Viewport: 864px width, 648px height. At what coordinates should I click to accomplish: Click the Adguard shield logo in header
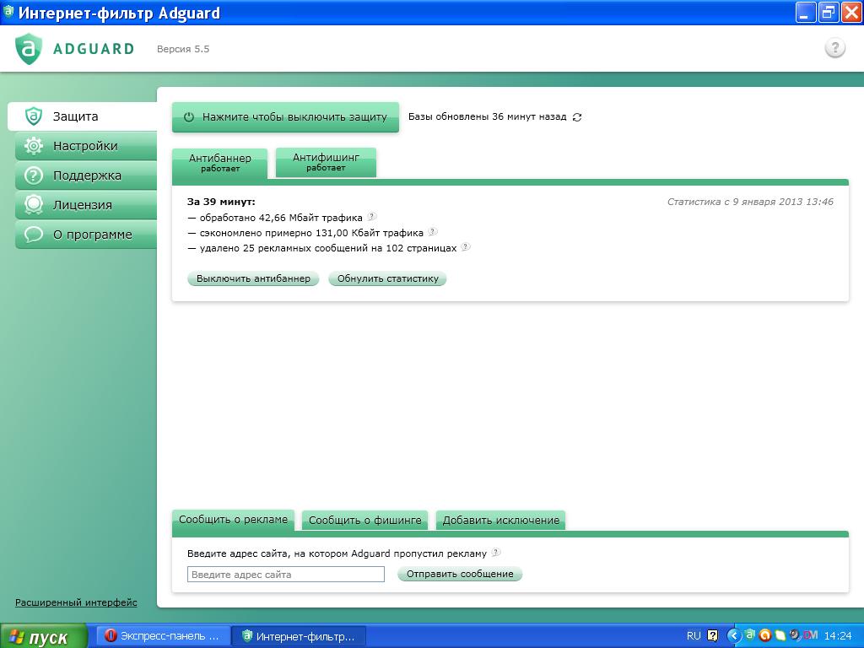point(28,48)
